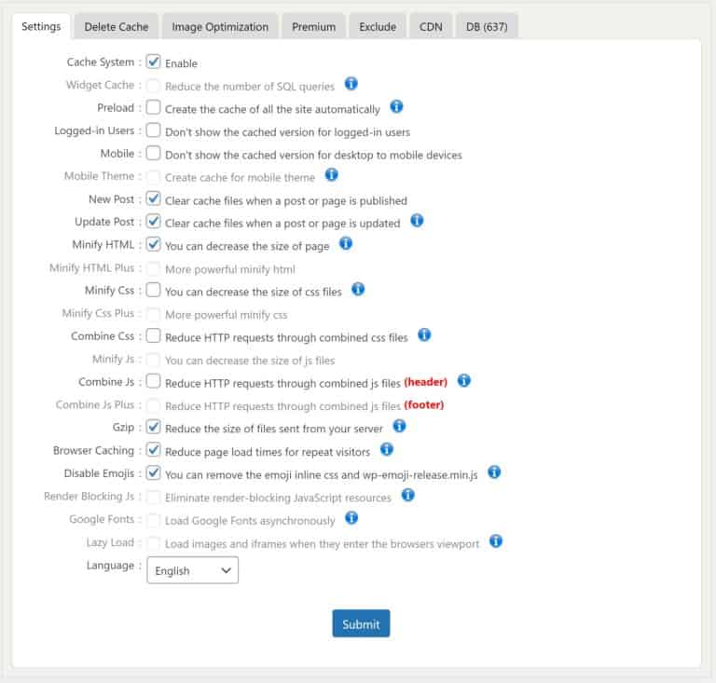The width and height of the screenshot is (716, 683).
Task: Go to Image Optimization tab
Action: point(220,27)
